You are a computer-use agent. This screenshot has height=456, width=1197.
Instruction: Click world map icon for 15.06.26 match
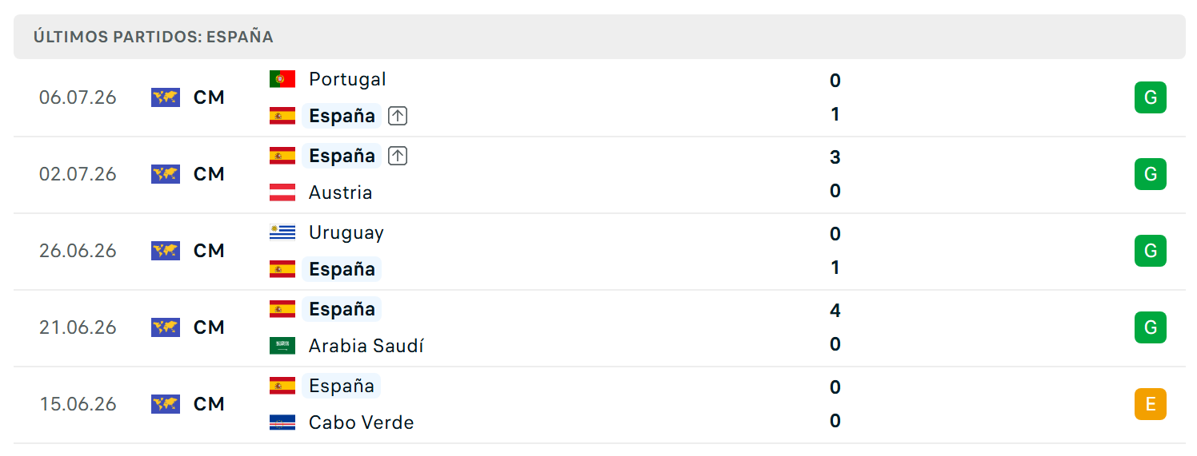(166, 404)
